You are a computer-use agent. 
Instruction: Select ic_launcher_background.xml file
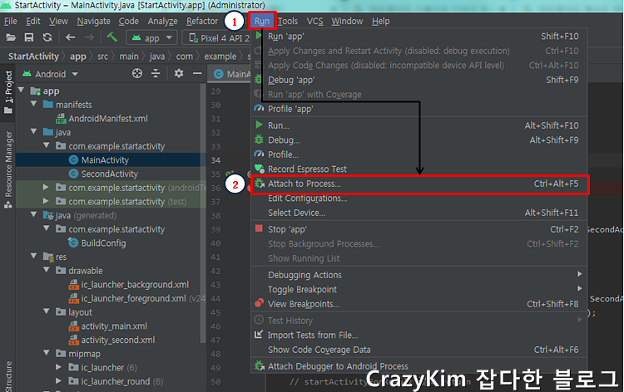(x=135, y=285)
